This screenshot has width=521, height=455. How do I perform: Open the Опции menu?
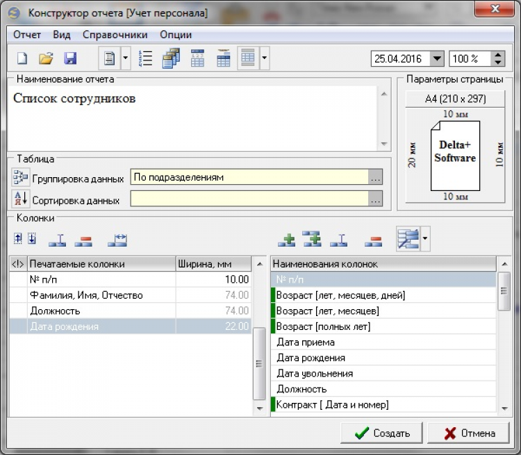pos(176,35)
